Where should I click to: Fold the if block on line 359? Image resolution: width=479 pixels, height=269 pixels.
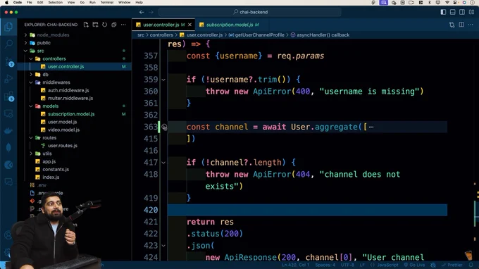click(x=163, y=80)
